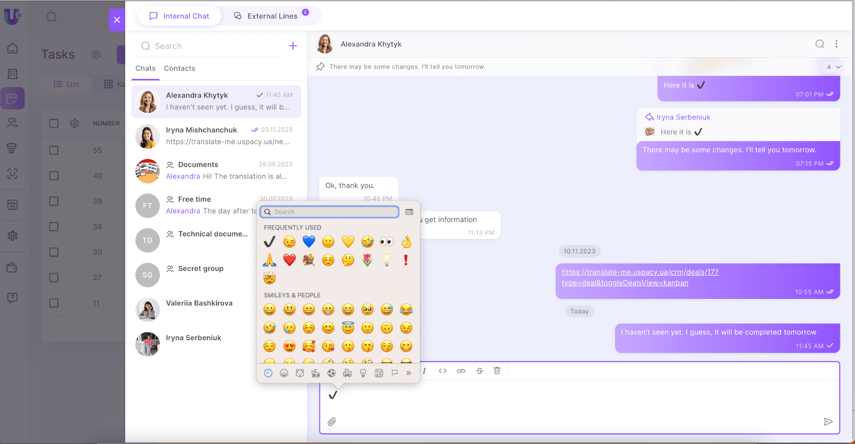Click the trash icon in editor toolbar
The height and width of the screenshot is (444, 855).
tap(497, 371)
